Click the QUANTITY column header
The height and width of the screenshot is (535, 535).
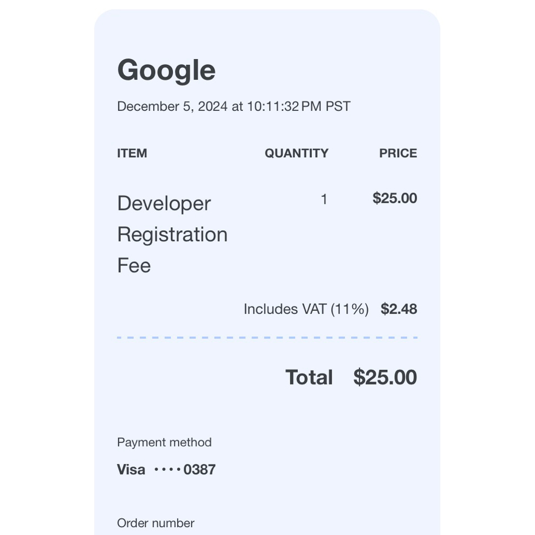pyautogui.click(x=296, y=153)
